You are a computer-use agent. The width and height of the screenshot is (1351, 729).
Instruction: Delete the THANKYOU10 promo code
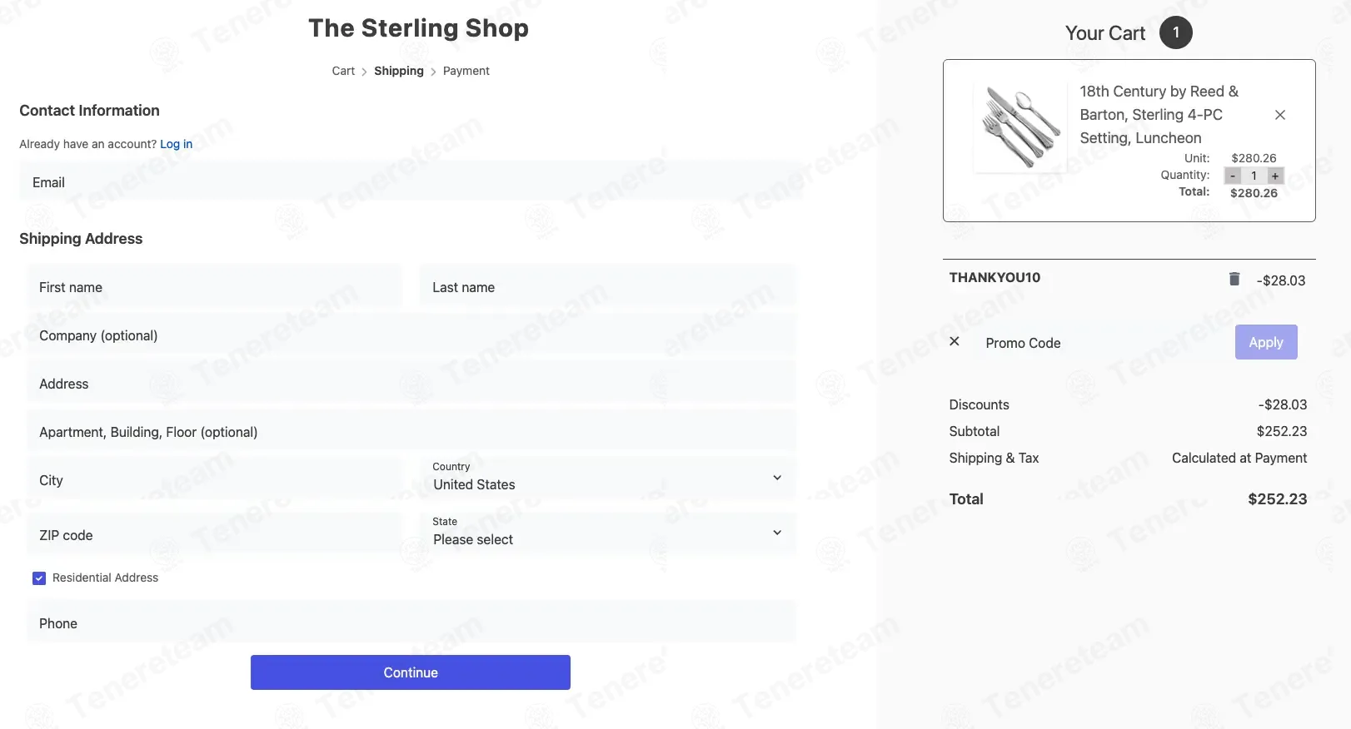1234,279
